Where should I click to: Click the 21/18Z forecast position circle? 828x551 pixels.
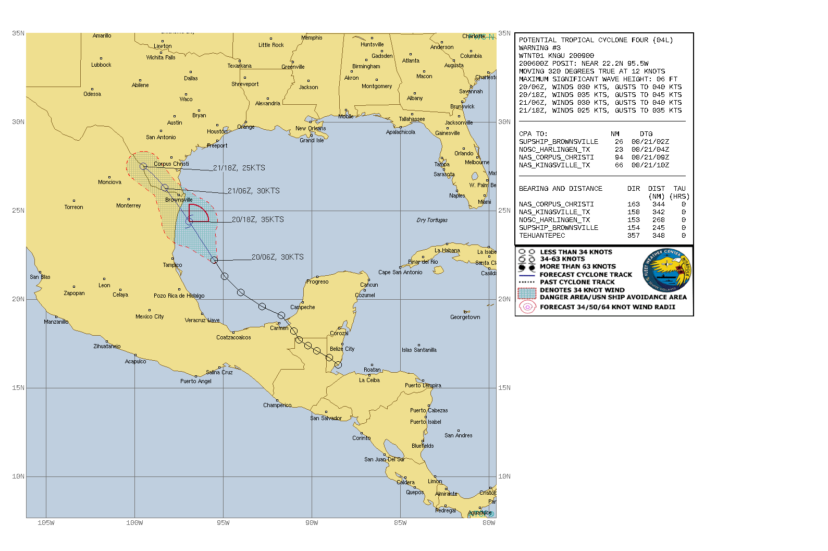point(143,166)
